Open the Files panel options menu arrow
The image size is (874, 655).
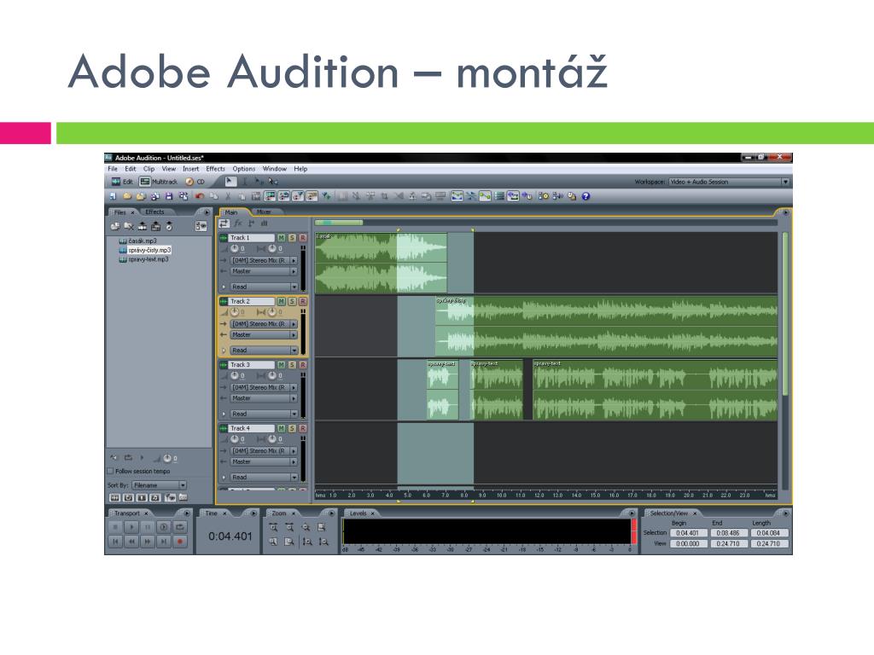click(x=207, y=212)
